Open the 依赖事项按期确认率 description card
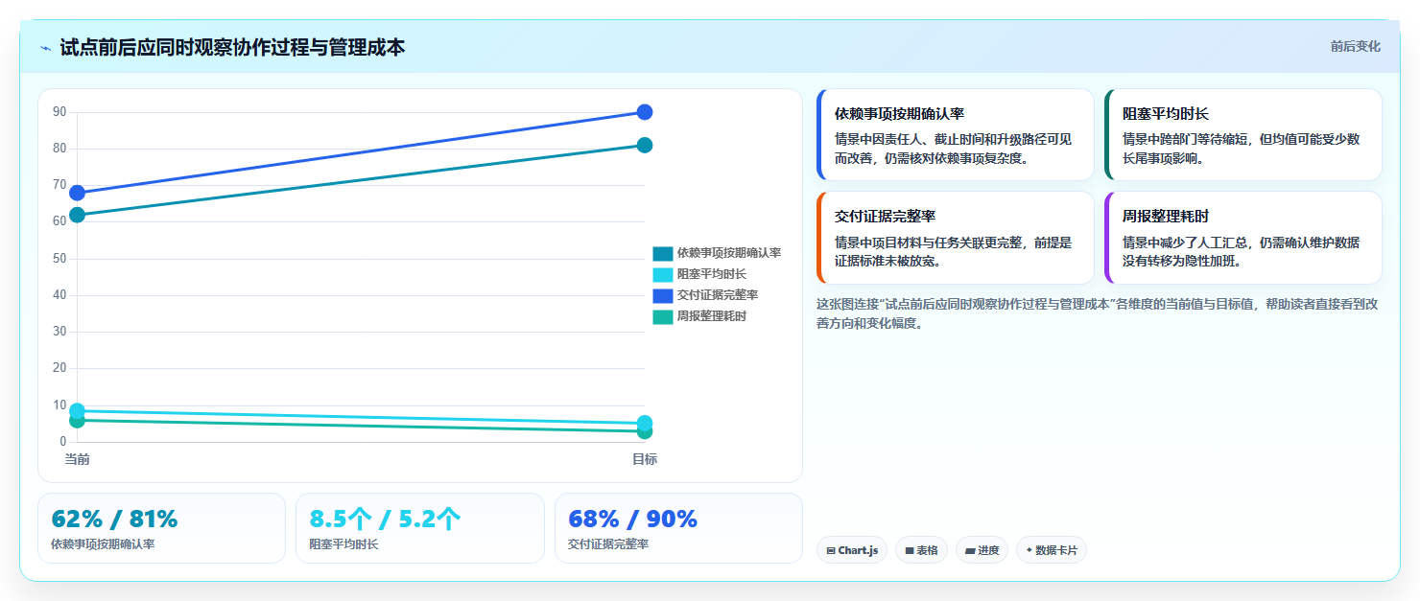Viewport: 1420px width, 601px height. coord(956,135)
